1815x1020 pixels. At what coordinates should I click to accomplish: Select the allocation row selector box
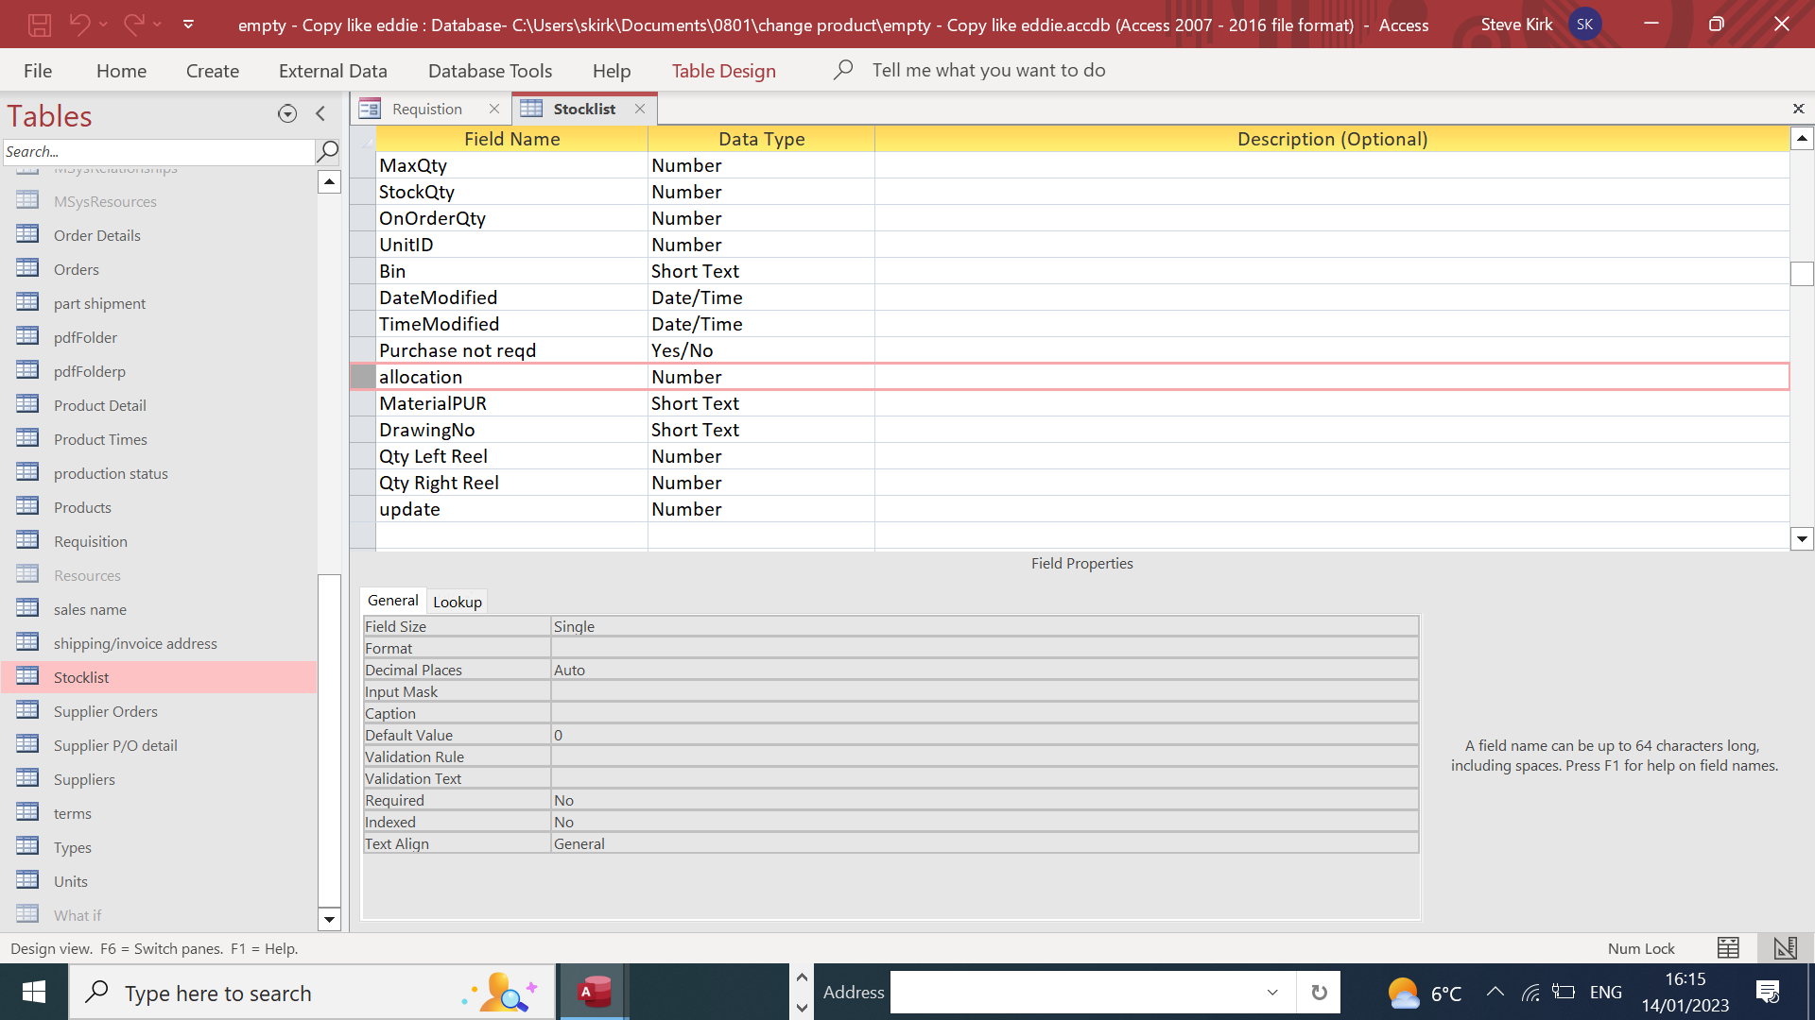point(363,377)
